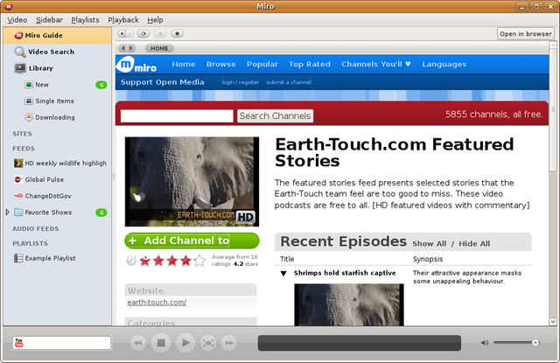The image size is (560, 363).
Task: Open the Playback menu
Action: 123,20
